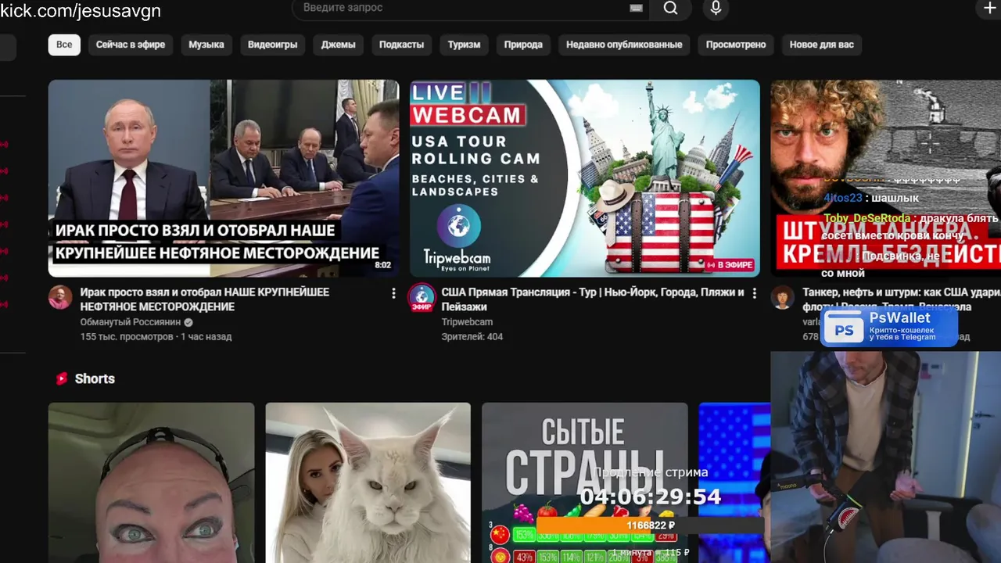1001x563 pixels.
Task: Click the streamer webcam overlay
Action: coord(886,457)
